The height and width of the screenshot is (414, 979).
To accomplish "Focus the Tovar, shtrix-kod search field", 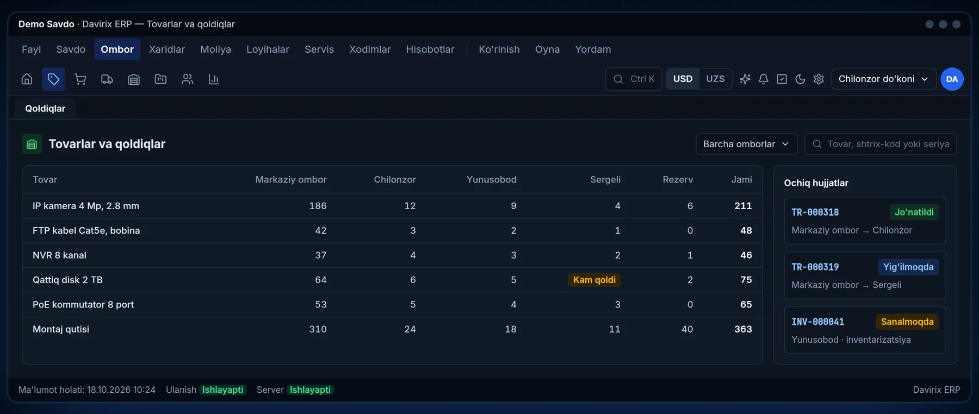I will click(x=881, y=144).
